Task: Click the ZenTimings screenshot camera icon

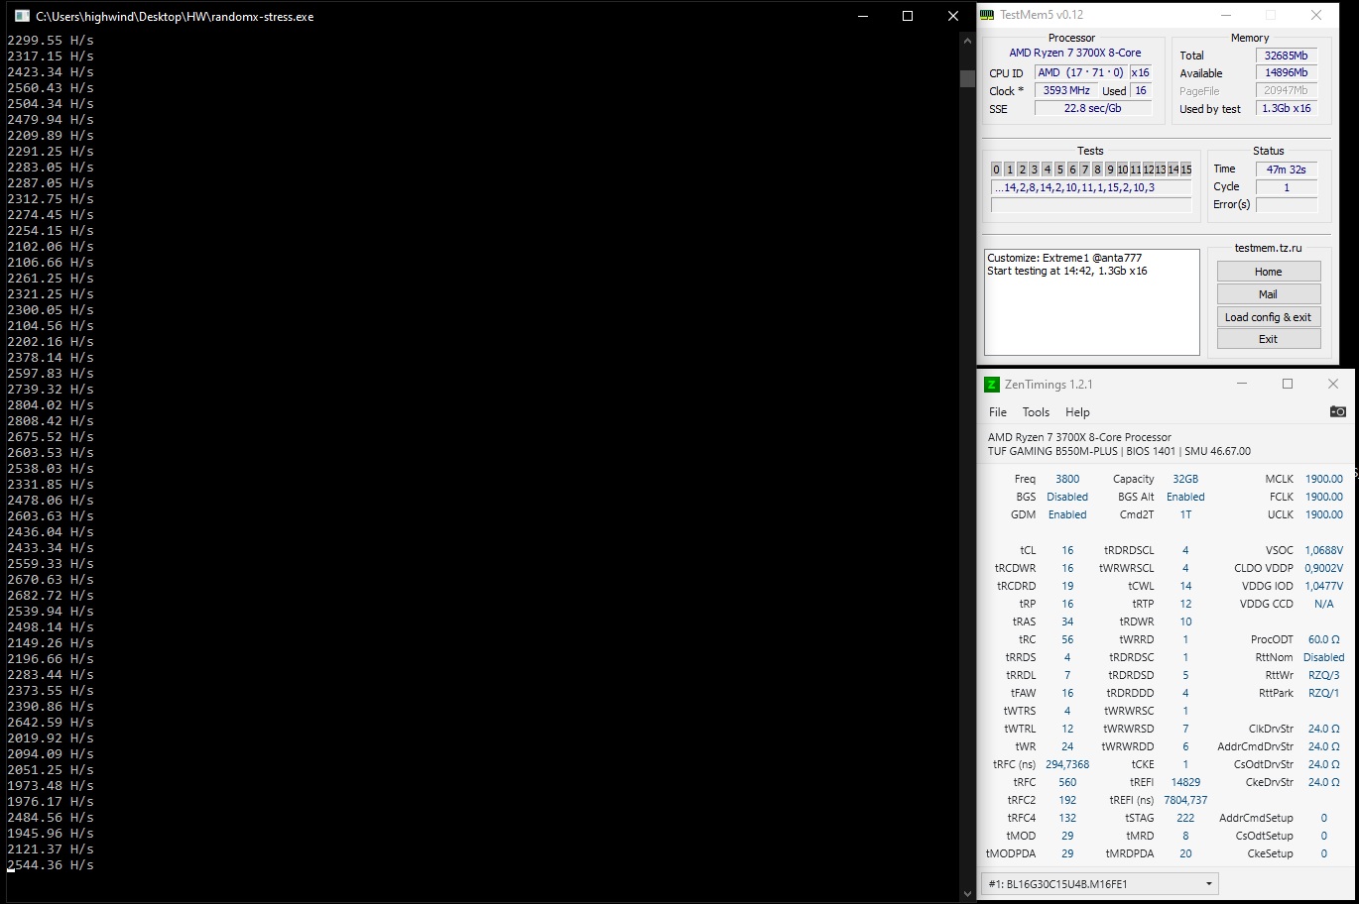Action: (1338, 411)
